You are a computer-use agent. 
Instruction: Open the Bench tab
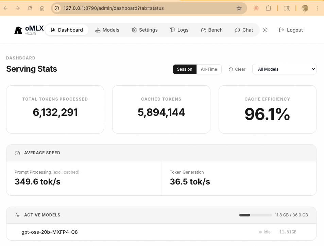point(211,30)
